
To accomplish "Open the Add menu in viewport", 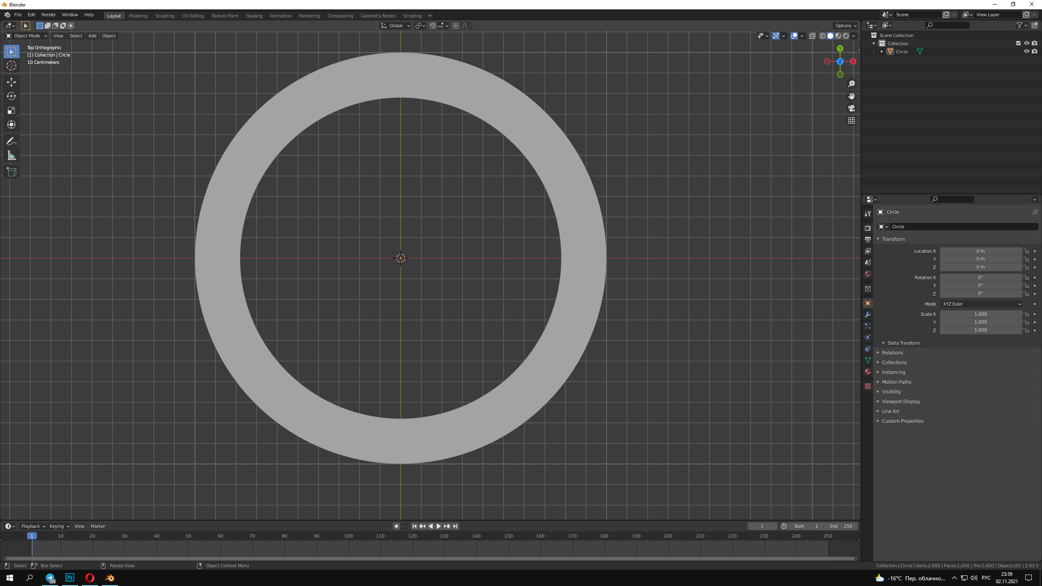I will pos(92,36).
